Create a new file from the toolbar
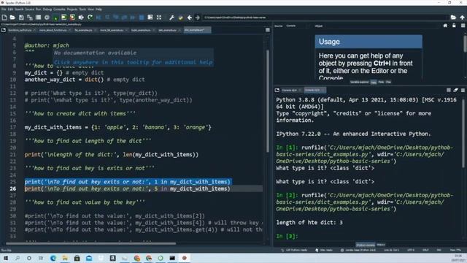This screenshot has height=263, width=467. (4, 18)
